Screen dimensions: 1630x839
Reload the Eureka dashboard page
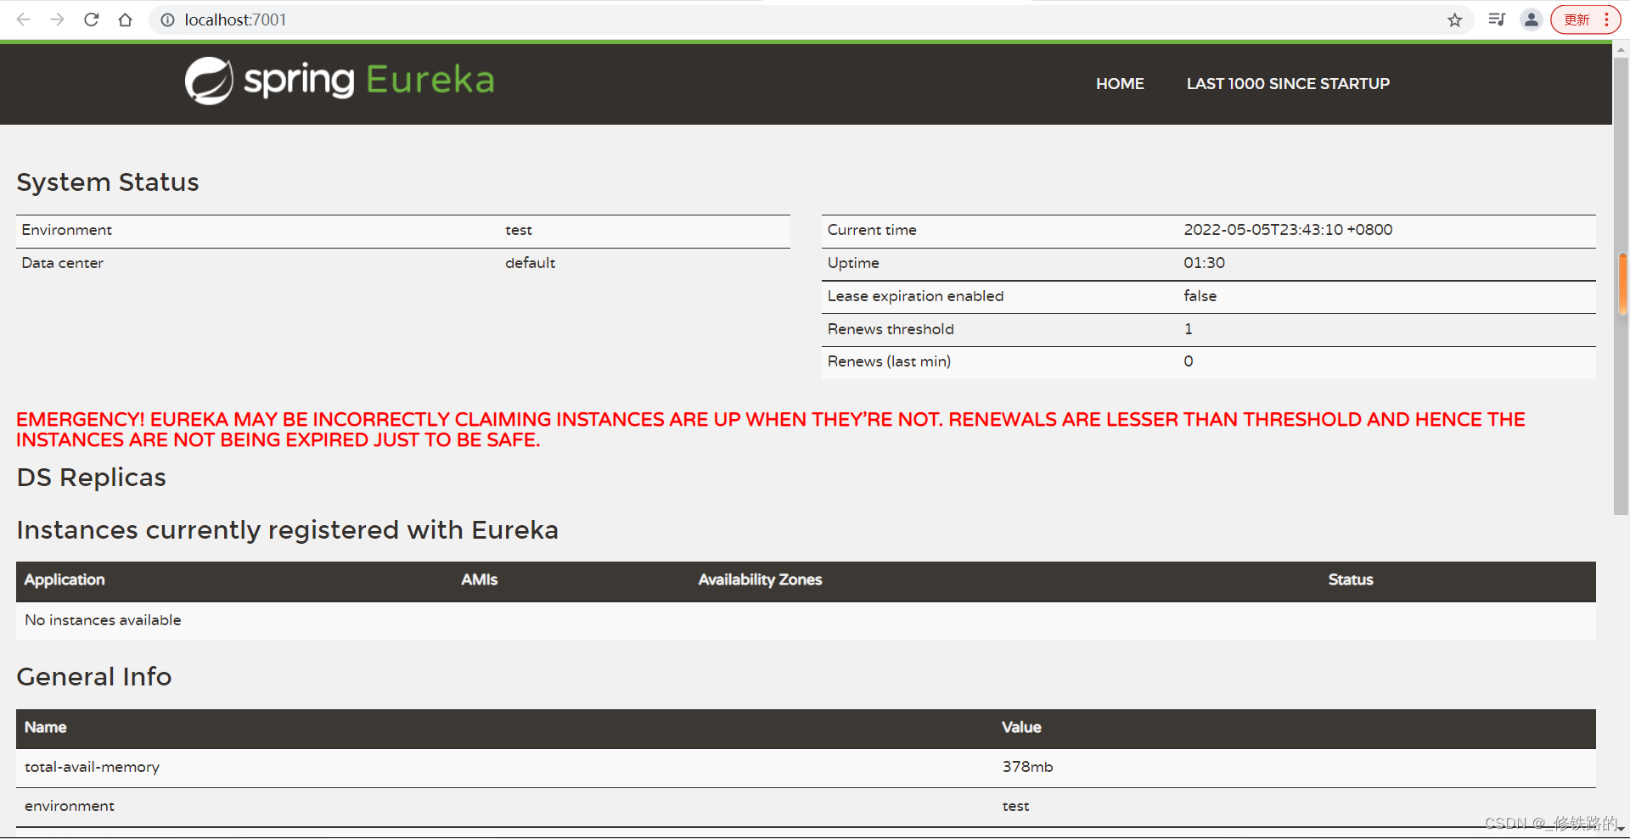pyautogui.click(x=91, y=20)
